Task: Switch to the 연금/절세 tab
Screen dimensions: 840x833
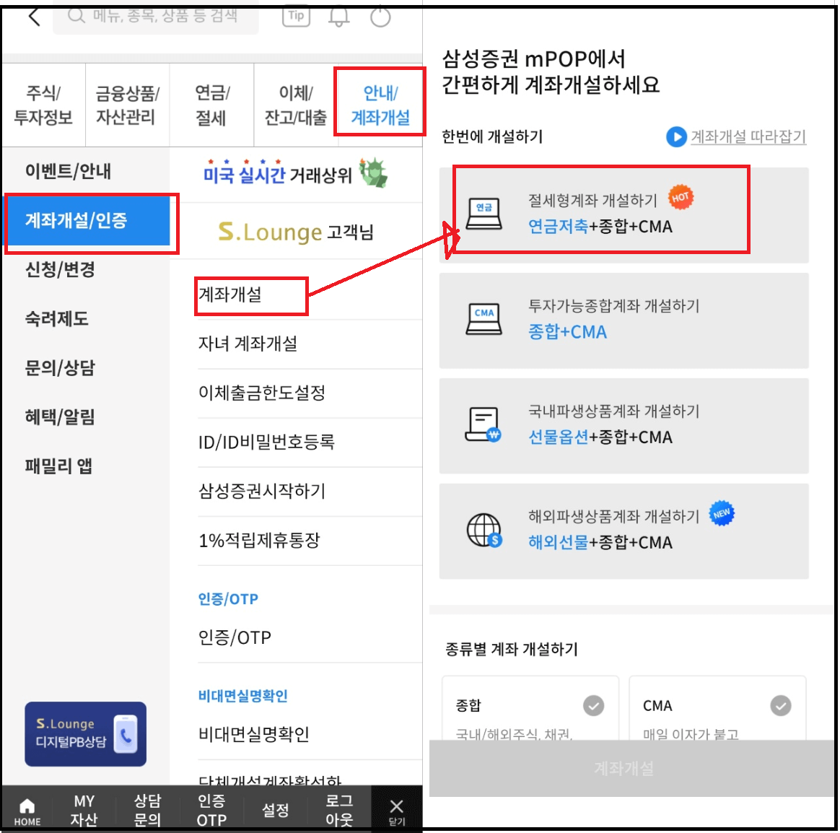Action: pyautogui.click(x=211, y=104)
